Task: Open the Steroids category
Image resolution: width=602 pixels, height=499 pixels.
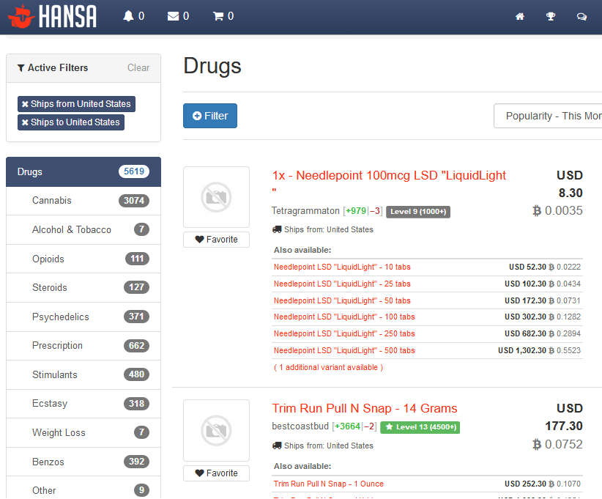Action: pyautogui.click(x=83, y=288)
